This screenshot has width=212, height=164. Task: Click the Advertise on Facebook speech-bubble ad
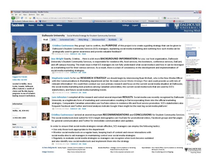(x=191, y=54)
